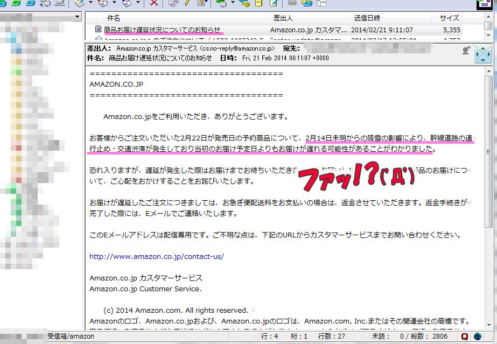Click the computer network toolbar icon
Screen dimensions: 497x344
point(60,3)
